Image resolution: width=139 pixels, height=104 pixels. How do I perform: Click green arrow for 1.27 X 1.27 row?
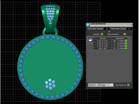click(126, 41)
